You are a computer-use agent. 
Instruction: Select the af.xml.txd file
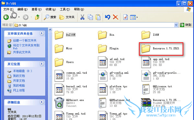111,62
